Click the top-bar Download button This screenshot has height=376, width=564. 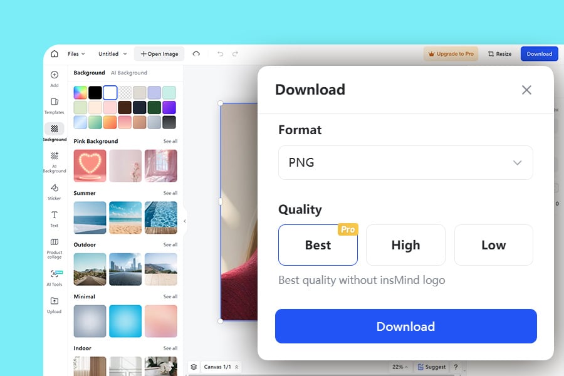[539, 54]
